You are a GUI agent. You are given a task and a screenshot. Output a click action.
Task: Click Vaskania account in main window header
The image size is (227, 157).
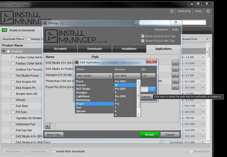click(184, 11)
